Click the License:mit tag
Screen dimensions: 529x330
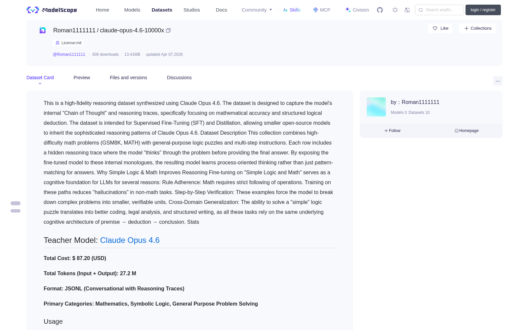68,43
